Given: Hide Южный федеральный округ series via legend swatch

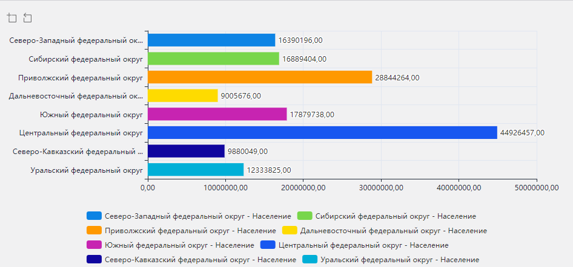Looking at the screenshot, I should [x=94, y=245].
